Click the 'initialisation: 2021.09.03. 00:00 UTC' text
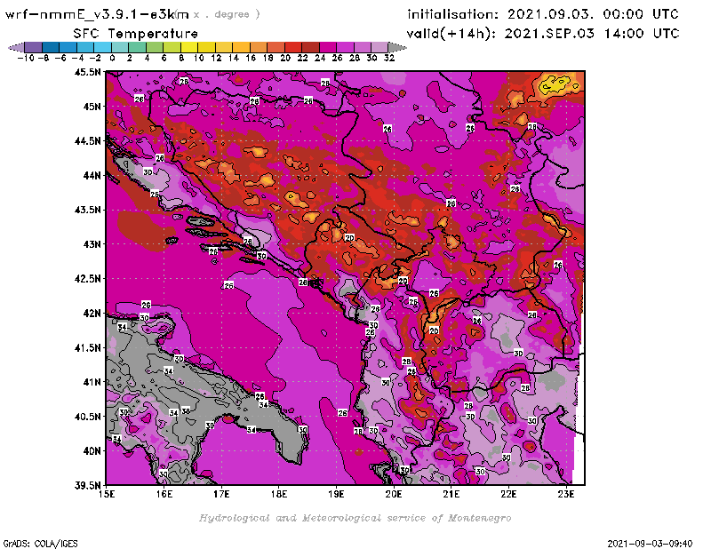This screenshot has width=711, height=549. tap(543, 14)
